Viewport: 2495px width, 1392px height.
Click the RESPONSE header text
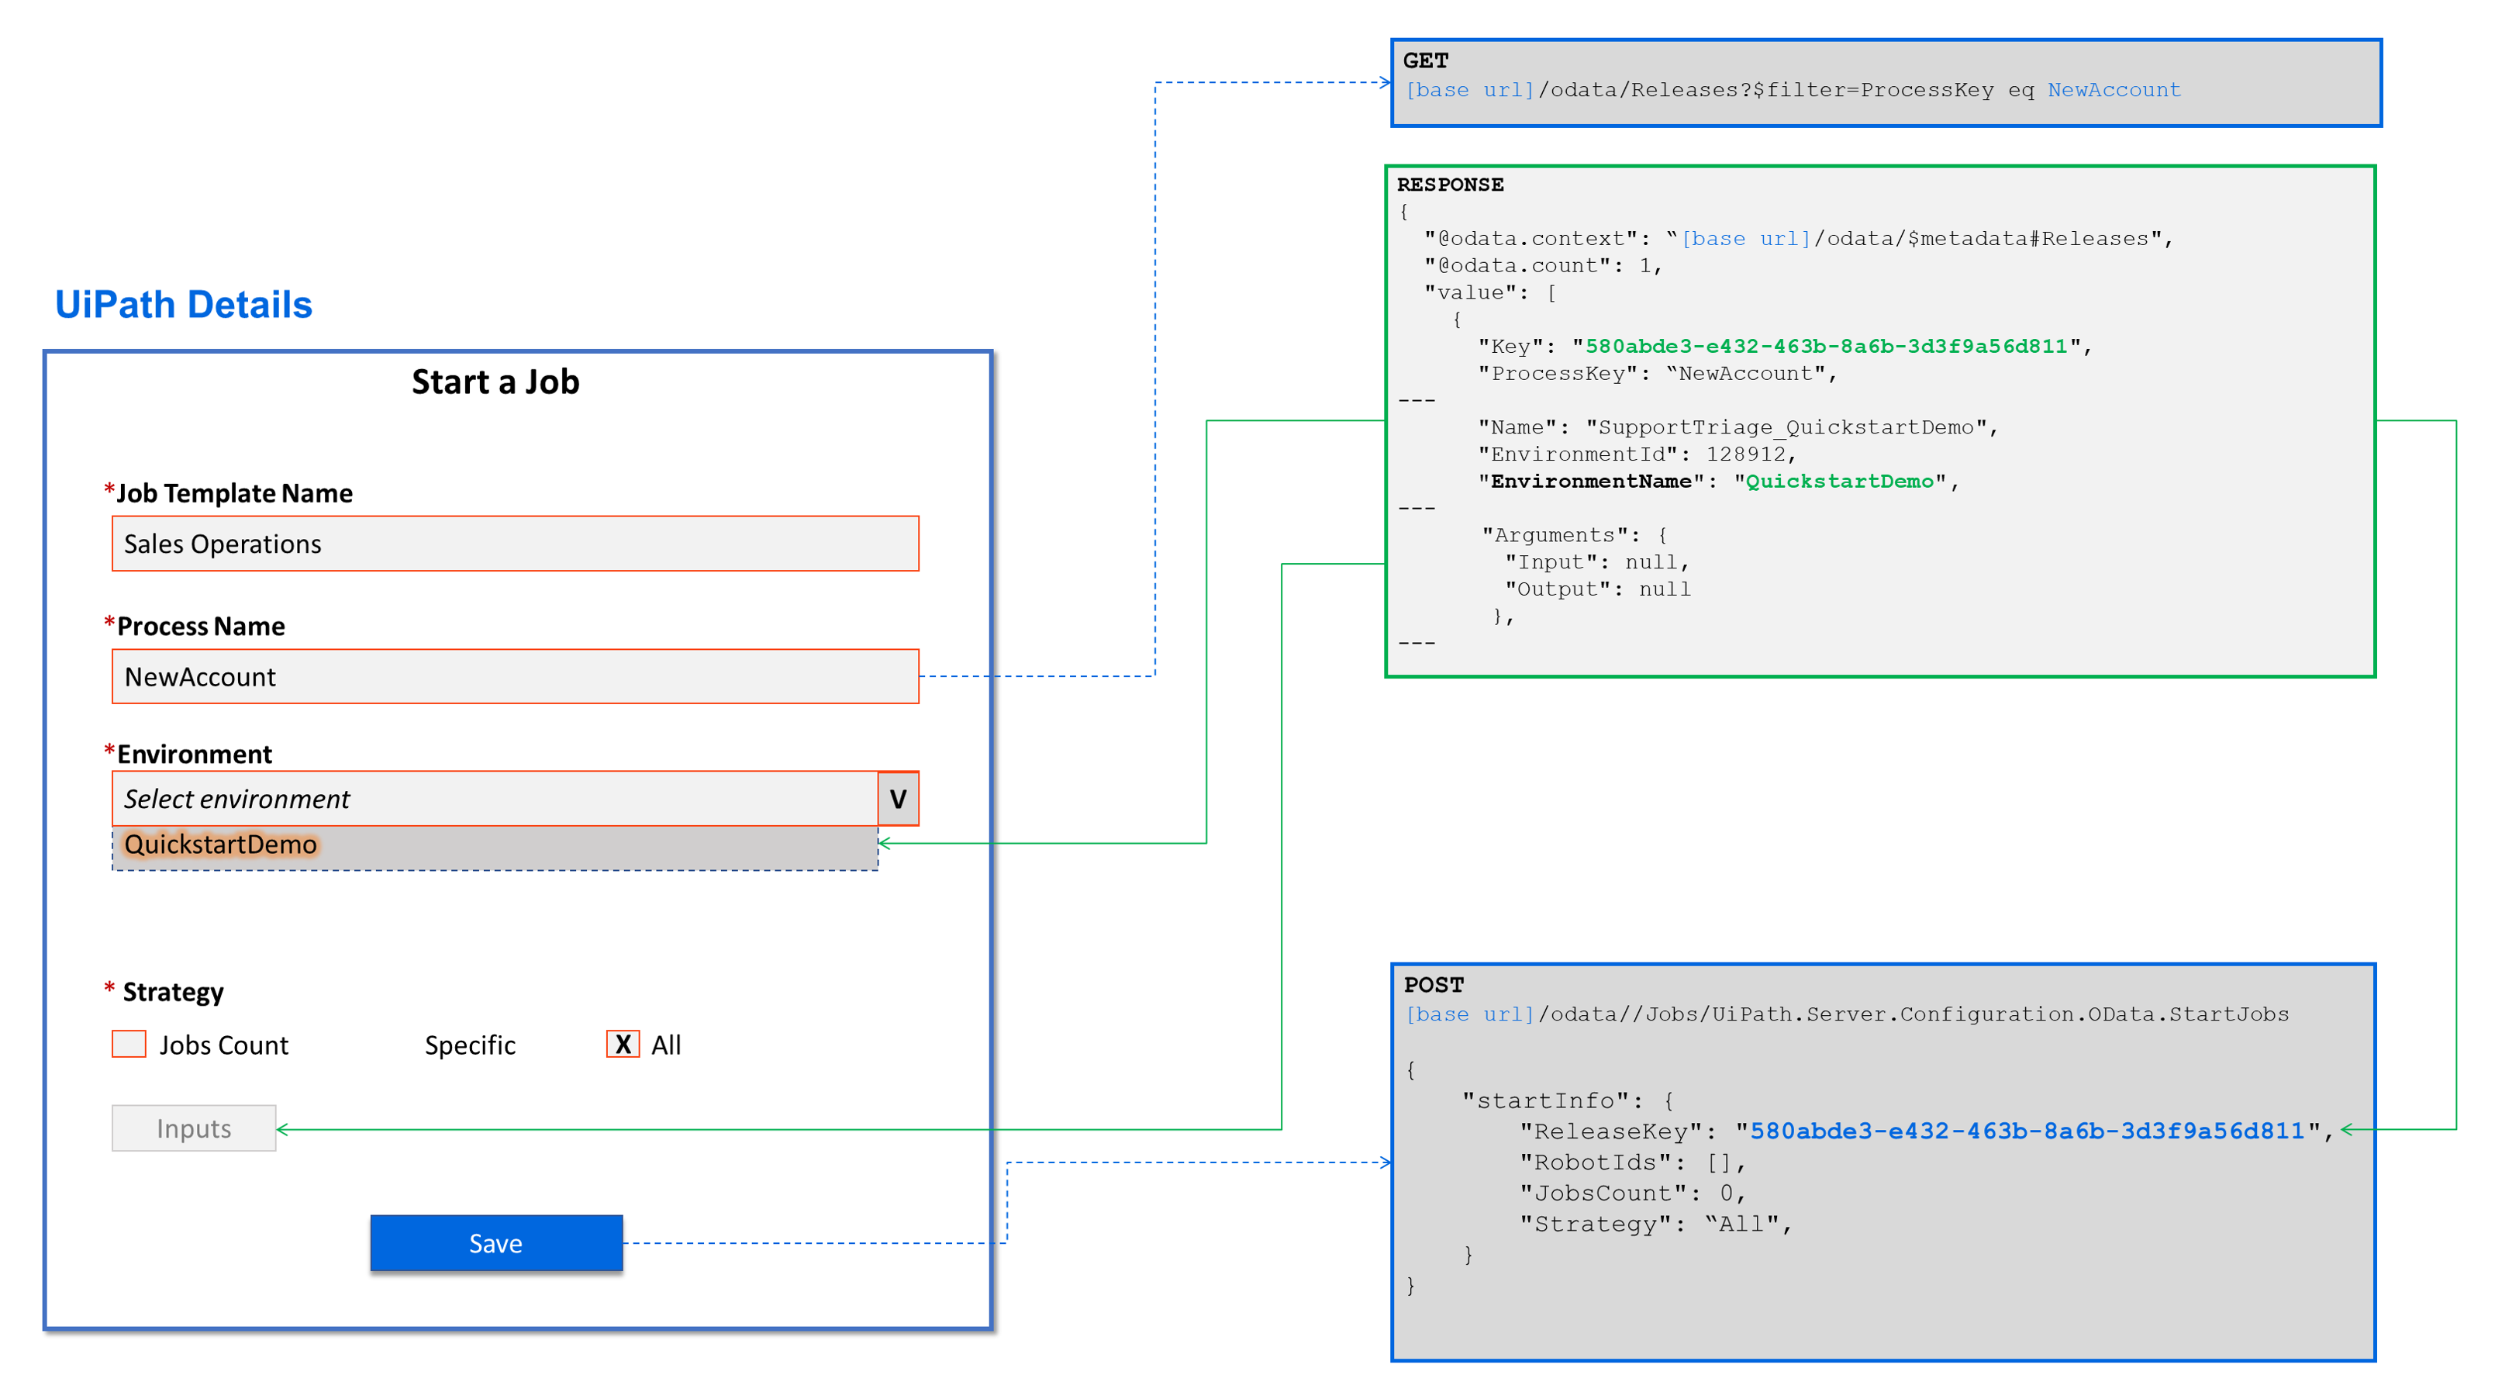click(1450, 184)
